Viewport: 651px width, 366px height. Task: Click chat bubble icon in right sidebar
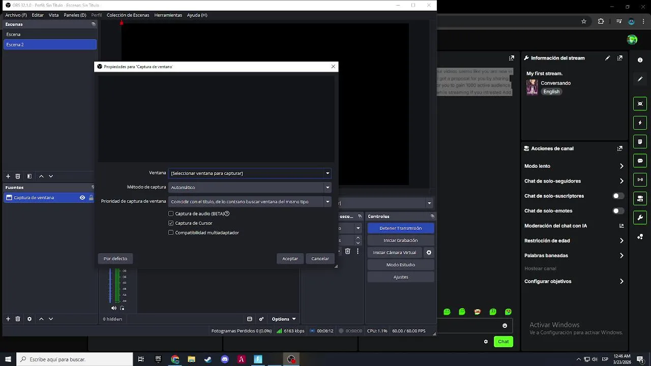point(640,161)
